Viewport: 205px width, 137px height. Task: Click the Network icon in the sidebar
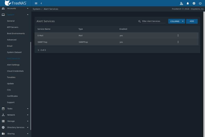pyautogui.click(x=3, y=115)
